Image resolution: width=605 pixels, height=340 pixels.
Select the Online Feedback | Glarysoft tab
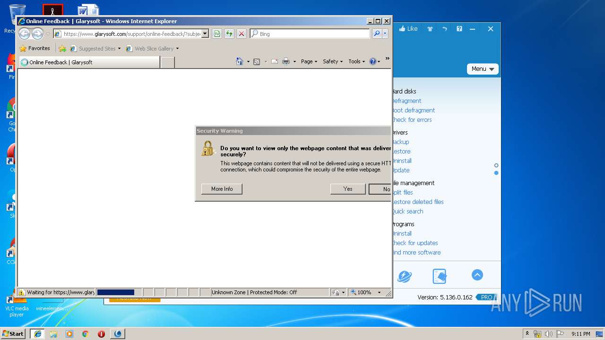click(x=89, y=62)
